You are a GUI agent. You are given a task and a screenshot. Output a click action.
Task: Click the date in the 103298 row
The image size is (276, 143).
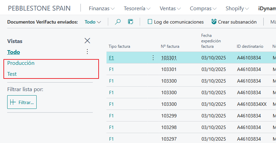pos(214,127)
